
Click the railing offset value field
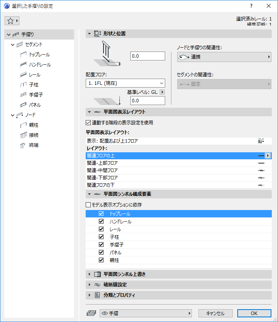[x=147, y=56]
